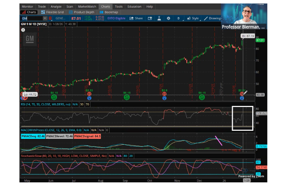The width and height of the screenshot is (286, 187).
Task: Click the chart Drawings pencil tool
Action: [213, 19]
